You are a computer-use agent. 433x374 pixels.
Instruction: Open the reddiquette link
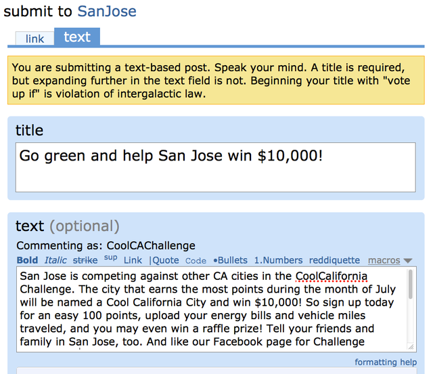pyautogui.click(x=334, y=260)
